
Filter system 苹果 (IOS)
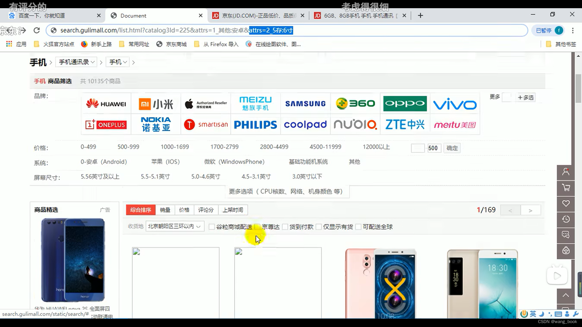[166, 162]
